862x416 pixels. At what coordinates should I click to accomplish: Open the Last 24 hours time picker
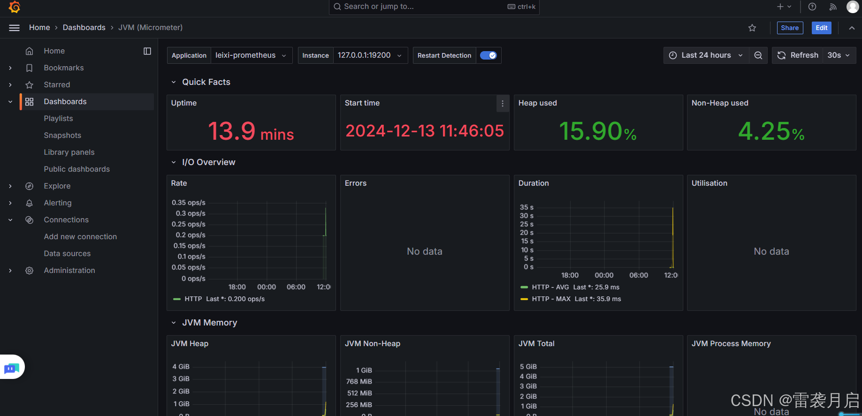(706, 55)
